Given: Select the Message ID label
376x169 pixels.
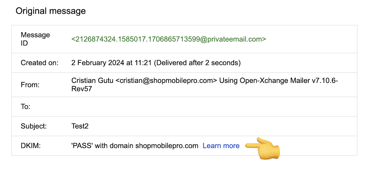Looking at the screenshot, I should pyautogui.click(x=35, y=39).
